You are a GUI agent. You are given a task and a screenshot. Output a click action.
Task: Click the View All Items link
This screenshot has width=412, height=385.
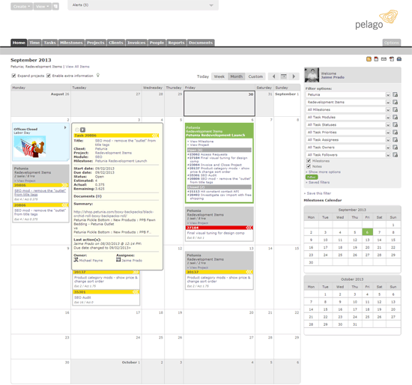click(77, 67)
